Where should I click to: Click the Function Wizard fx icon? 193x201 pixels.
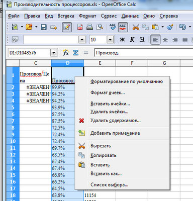[66, 53]
